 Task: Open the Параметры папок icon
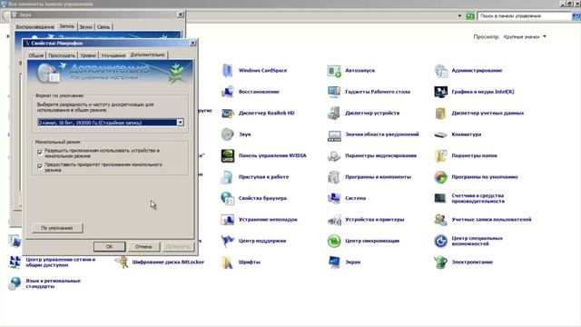[440, 155]
